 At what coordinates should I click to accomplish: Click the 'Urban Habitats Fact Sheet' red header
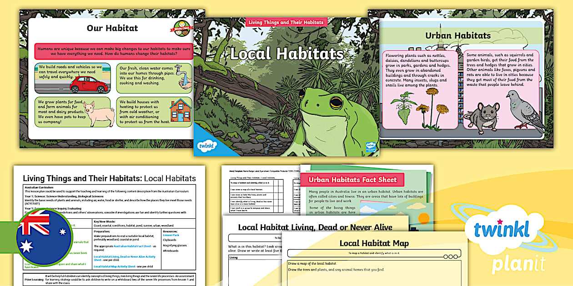(354, 179)
